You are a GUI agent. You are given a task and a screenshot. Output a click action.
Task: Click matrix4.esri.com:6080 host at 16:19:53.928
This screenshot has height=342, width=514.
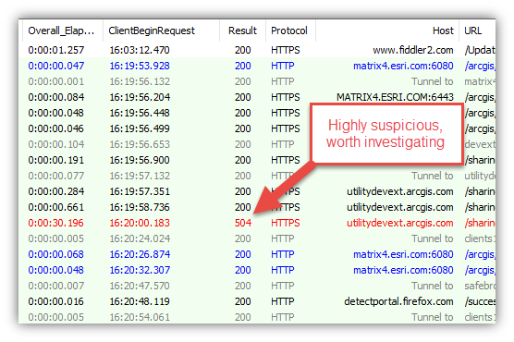403,66
